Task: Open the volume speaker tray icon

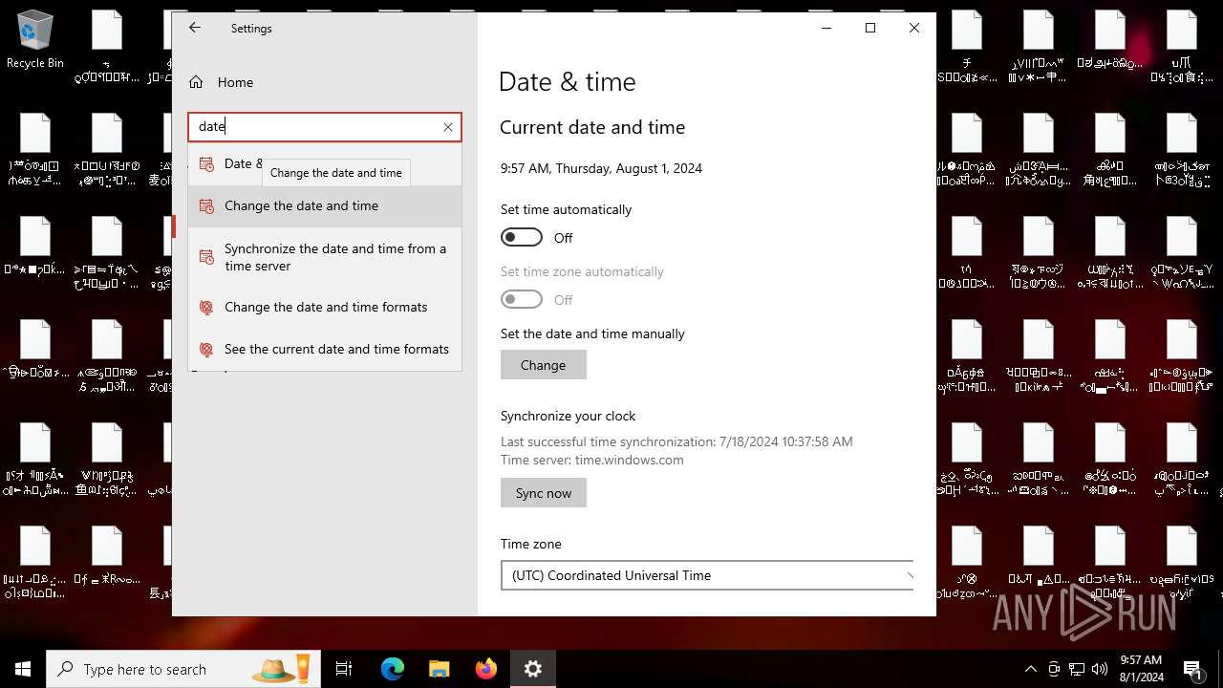Action: [x=1100, y=669]
